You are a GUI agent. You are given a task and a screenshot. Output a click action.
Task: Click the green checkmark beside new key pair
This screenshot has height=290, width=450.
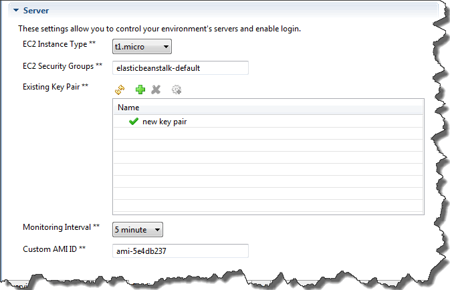click(x=134, y=122)
